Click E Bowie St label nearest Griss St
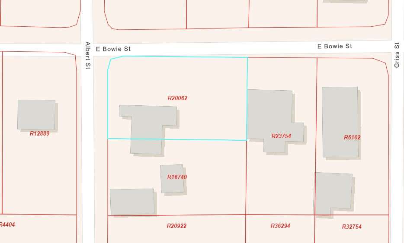The image size is (404, 243). coord(335,46)
